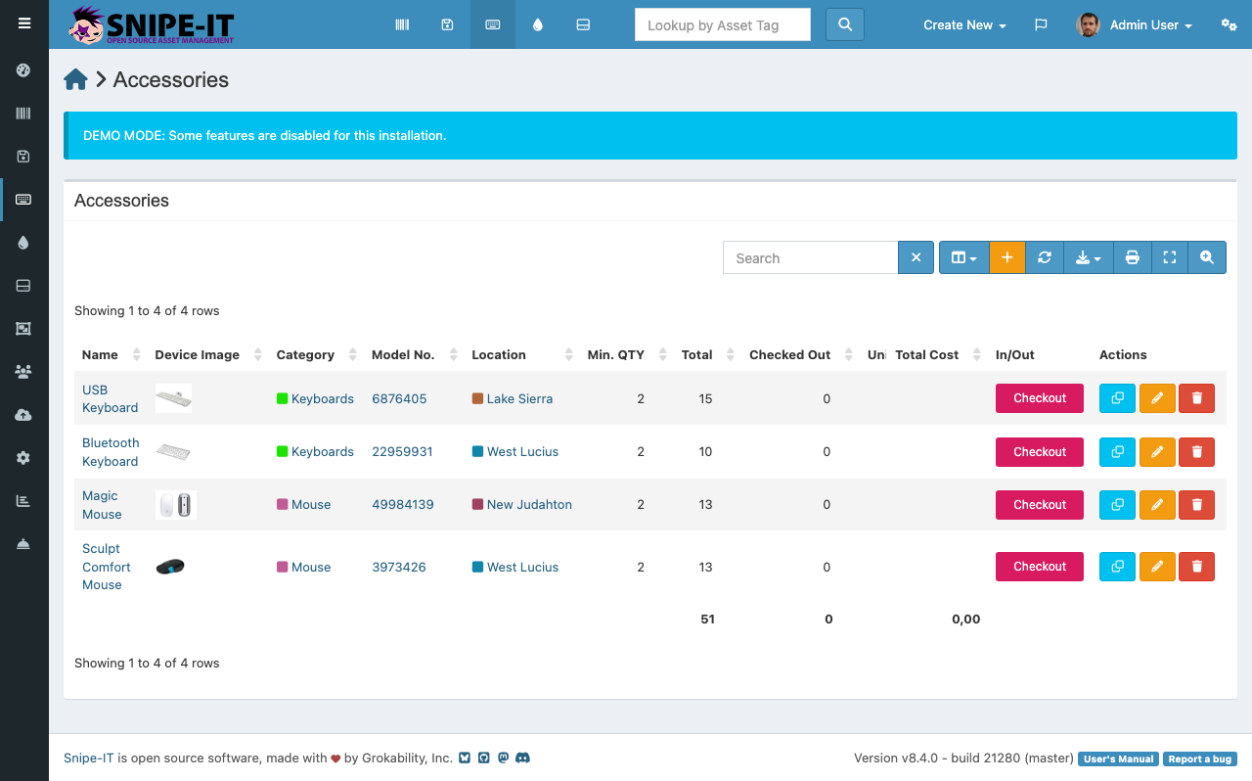The width and height of the screenshot is (1252, 781).
Task: Check out the Sculpt Comfort Mouse
Action: click(1040, 567)
